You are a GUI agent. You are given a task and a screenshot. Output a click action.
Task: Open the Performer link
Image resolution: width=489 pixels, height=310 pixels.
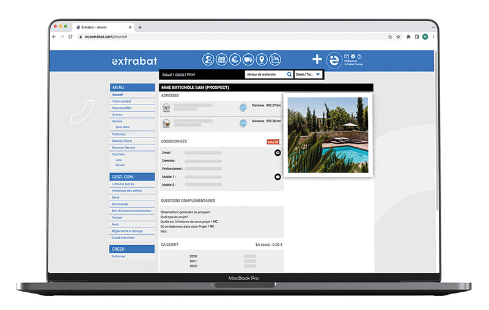pos(119,256)
